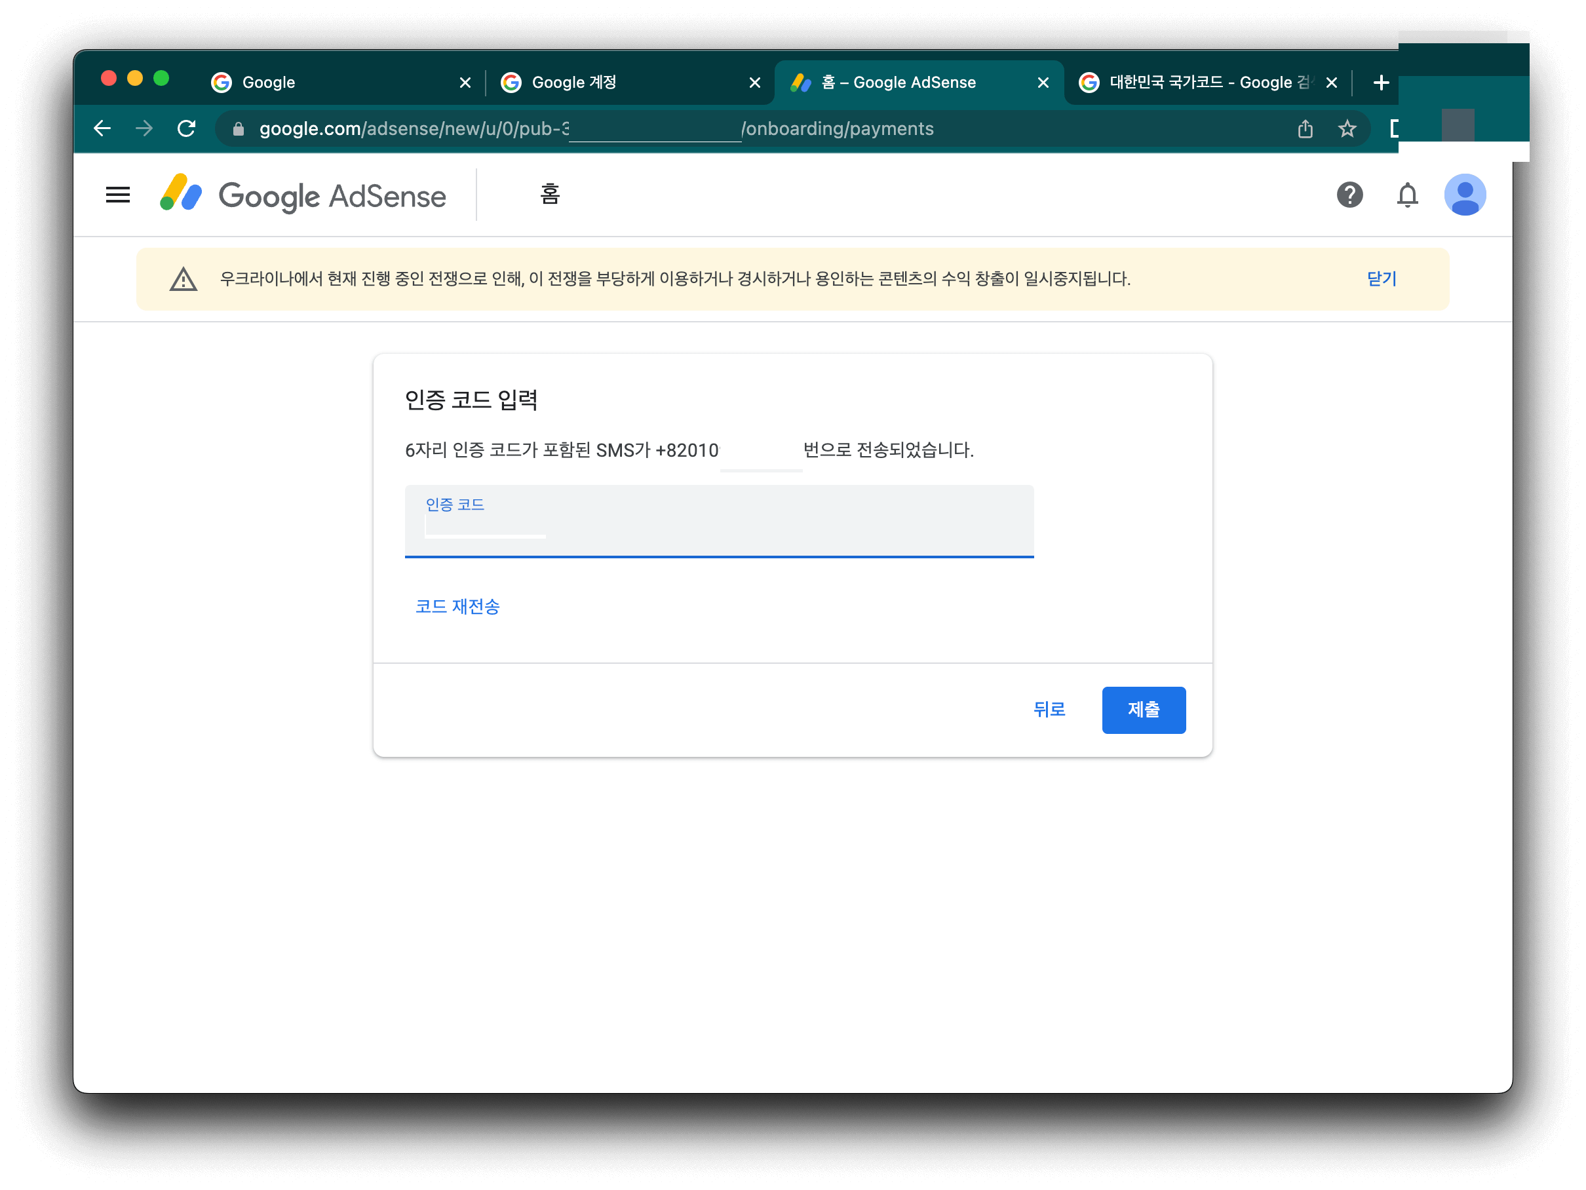Open the hamburger main menu
The height and width of the screenshot is (1190, 1586).
[x=117, y=195]
